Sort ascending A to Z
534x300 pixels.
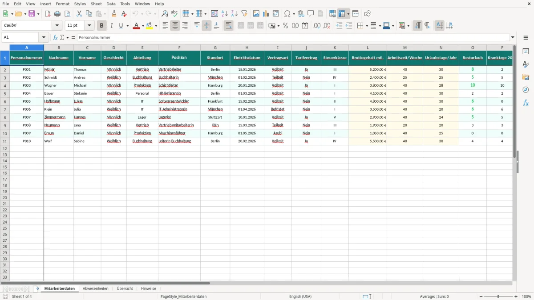click(x=225, y=14)
